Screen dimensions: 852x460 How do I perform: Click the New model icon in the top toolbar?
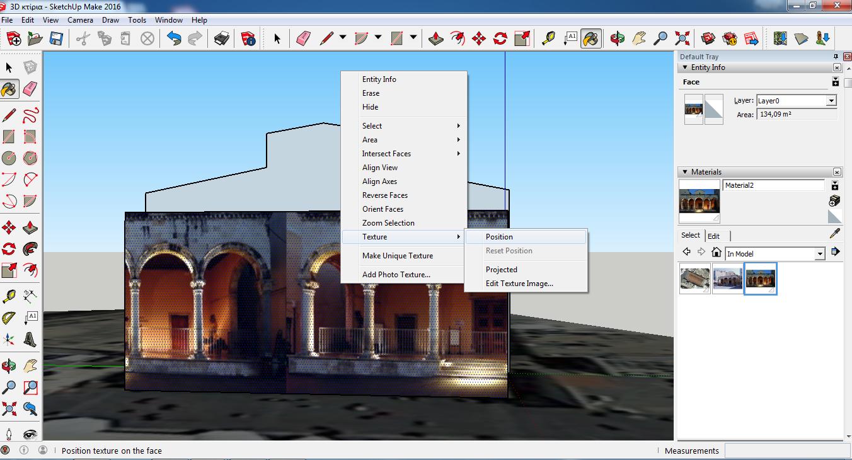(x=14, y=38)
